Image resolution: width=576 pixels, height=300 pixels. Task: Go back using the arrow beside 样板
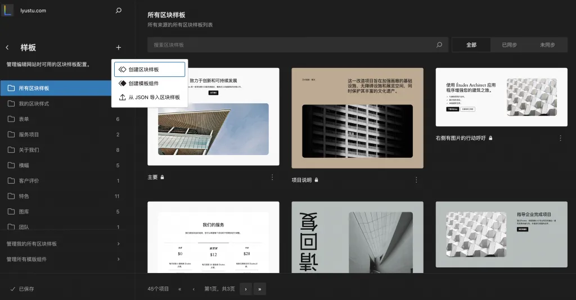(x=7, y=48)
